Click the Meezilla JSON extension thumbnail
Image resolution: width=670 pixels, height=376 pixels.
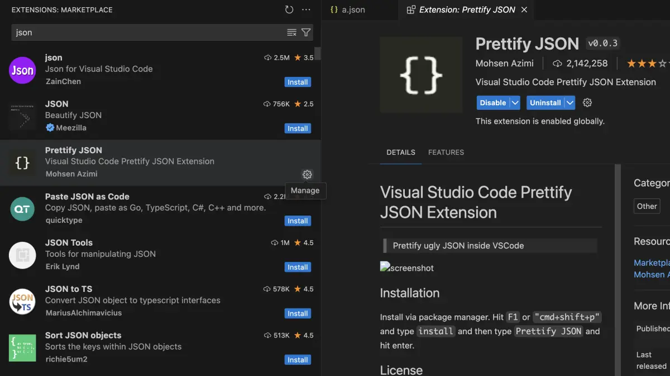22,116
